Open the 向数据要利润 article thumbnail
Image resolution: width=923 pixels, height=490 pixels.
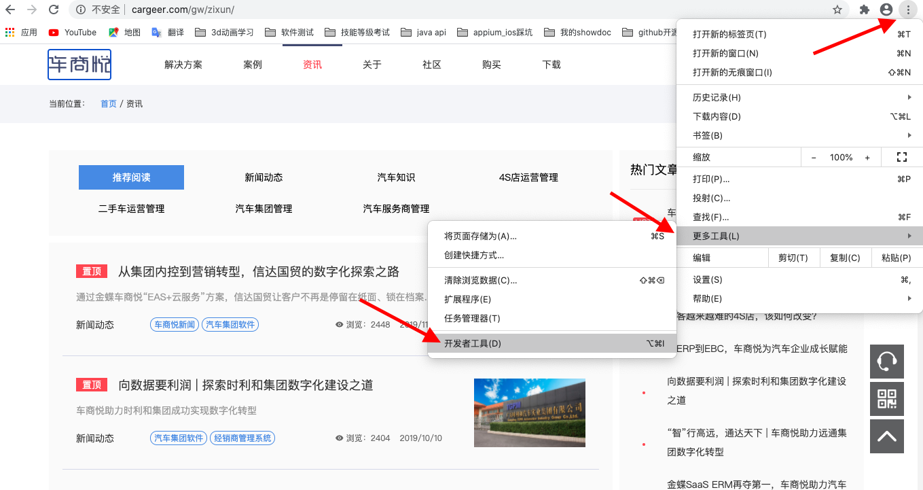(x=530, y=413)
